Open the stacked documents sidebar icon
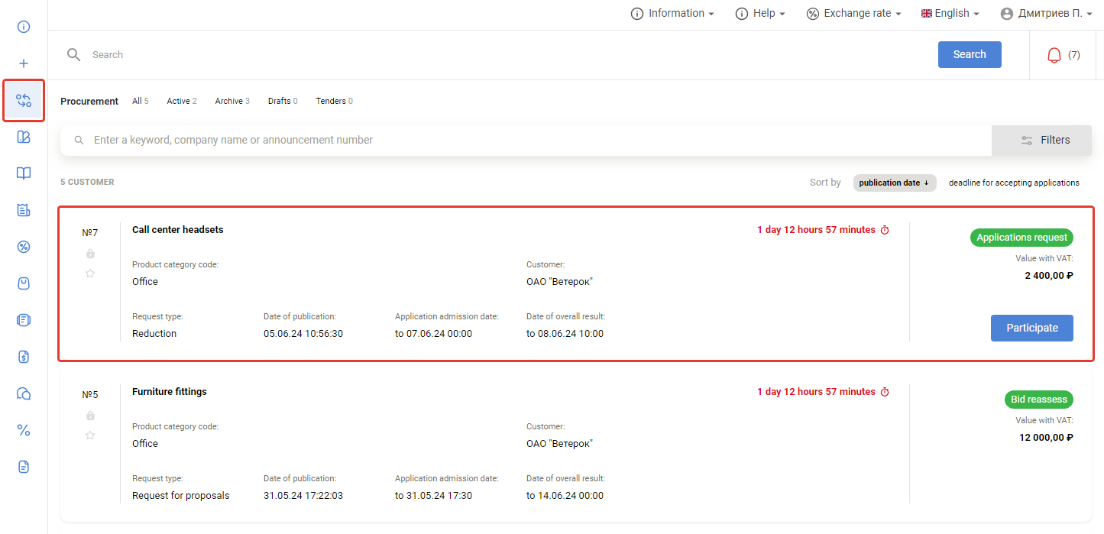The width and height of the screenshot is (1104, 534). point(24,320)
